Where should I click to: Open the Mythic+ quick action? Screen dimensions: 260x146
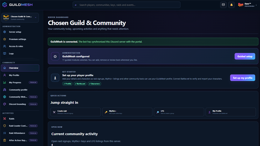point(127,112)
